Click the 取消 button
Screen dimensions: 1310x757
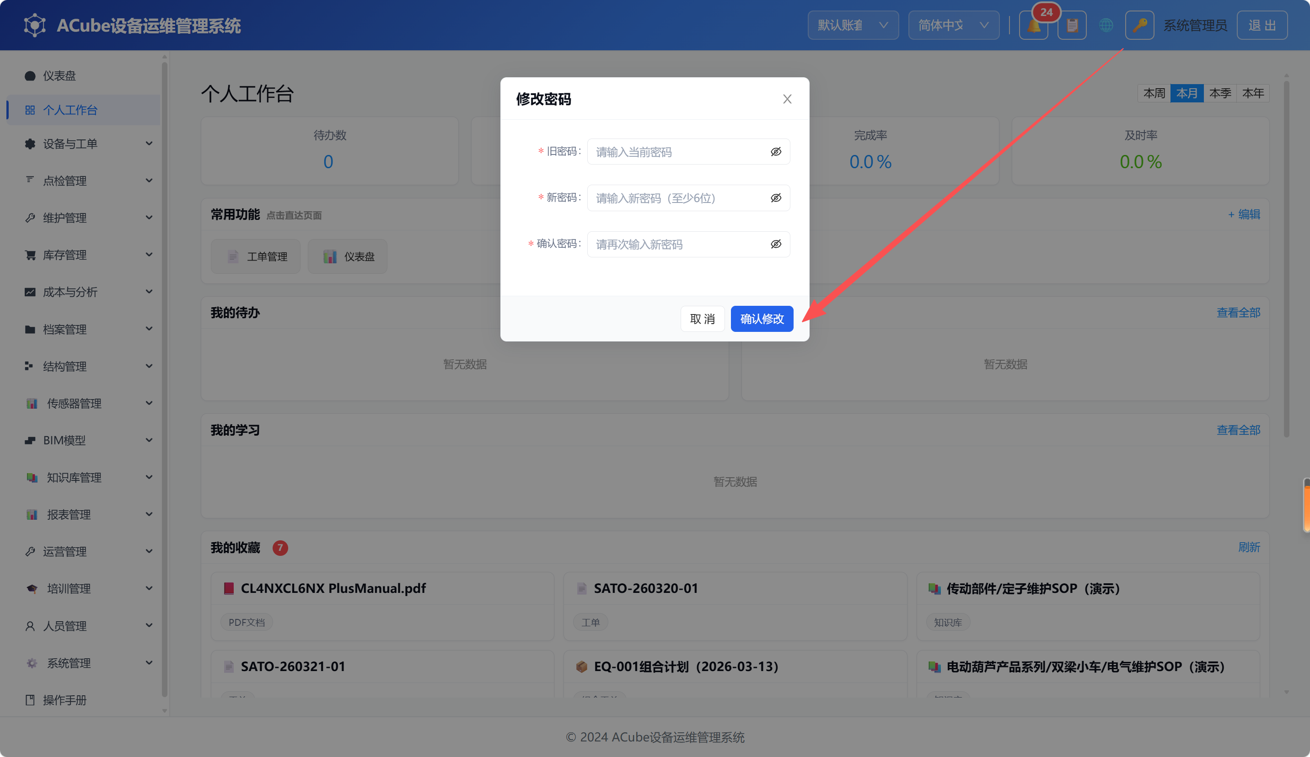pyautogui.click(x=702, y=319)
